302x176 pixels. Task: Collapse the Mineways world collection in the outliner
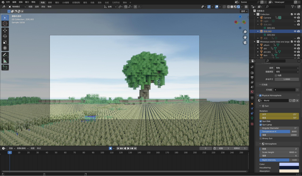coord(255,42)
